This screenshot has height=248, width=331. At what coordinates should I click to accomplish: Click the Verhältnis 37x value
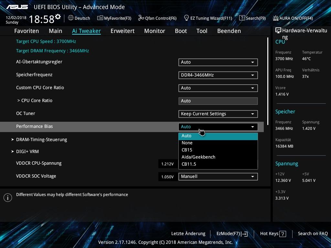coord(305,77)
